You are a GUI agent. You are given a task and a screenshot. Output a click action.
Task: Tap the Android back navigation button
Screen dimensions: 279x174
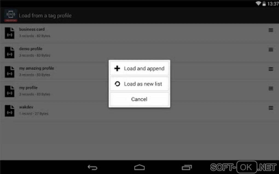92,167
